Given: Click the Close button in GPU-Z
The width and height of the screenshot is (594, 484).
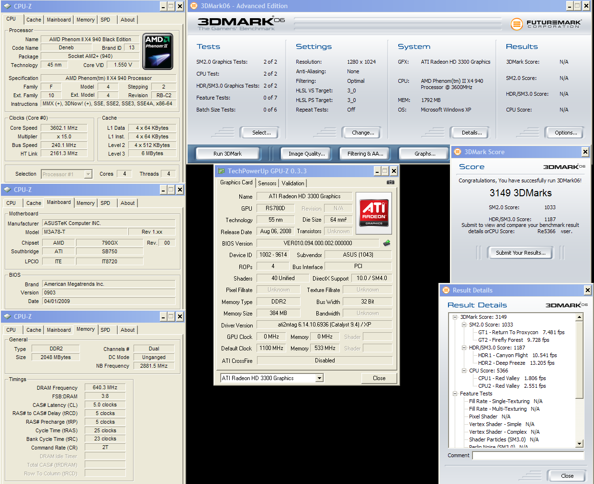Looking at the screenshot, I should point(379,378).
